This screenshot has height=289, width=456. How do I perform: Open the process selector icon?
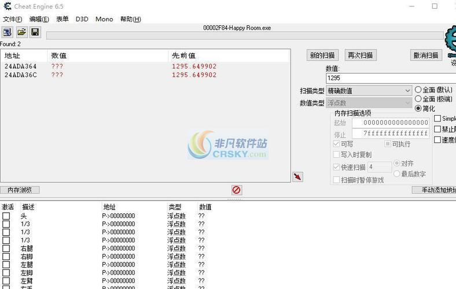[x=8, y=32]
